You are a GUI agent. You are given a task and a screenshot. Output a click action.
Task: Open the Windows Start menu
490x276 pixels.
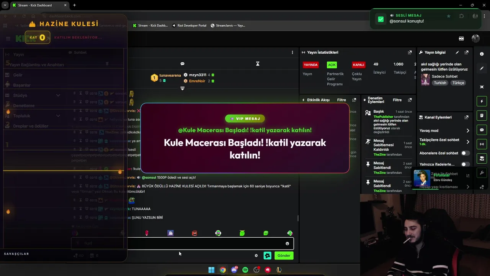pyautogui.click(x=211, y=270)
